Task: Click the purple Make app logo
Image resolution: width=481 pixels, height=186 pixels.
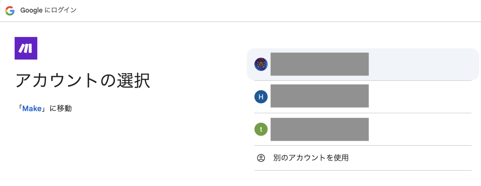Action: 26,48
